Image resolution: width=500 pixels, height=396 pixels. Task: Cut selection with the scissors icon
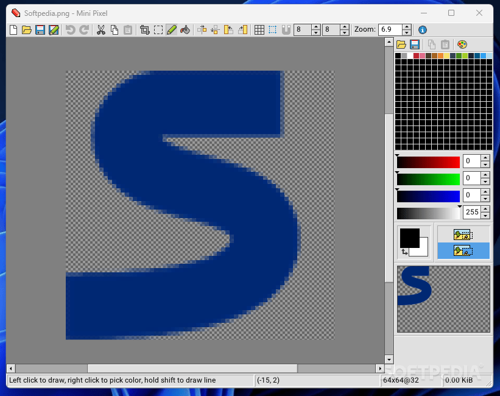point(100,30)
